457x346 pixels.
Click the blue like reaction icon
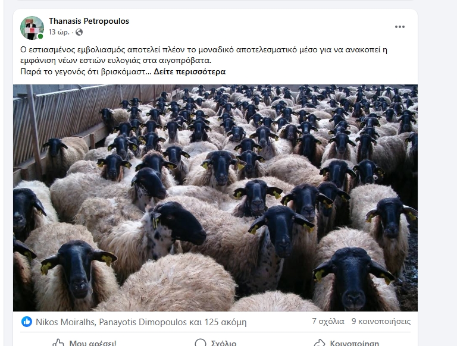click(x=27, y=322)
